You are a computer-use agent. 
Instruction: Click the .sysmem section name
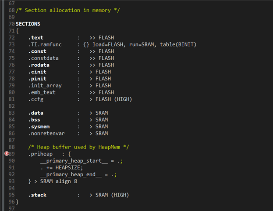(x=39, y=127)
